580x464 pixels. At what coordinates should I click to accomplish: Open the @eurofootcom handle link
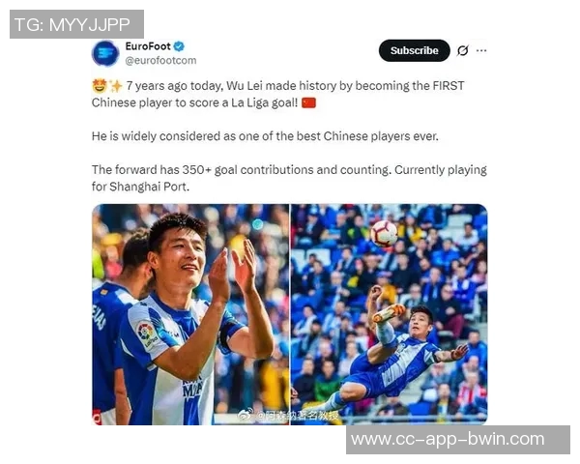(160, 60)
